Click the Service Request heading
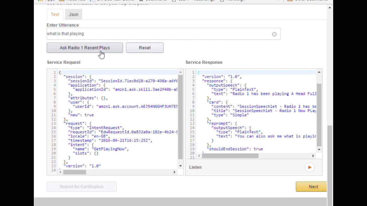This screenshot has width=367, height=206. [64, 62]
